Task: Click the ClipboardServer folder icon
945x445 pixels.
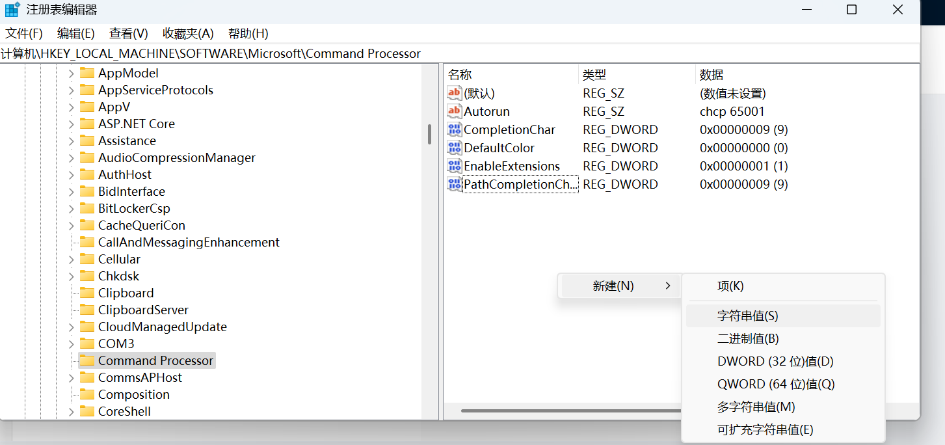Action: (x=87, y=310)
